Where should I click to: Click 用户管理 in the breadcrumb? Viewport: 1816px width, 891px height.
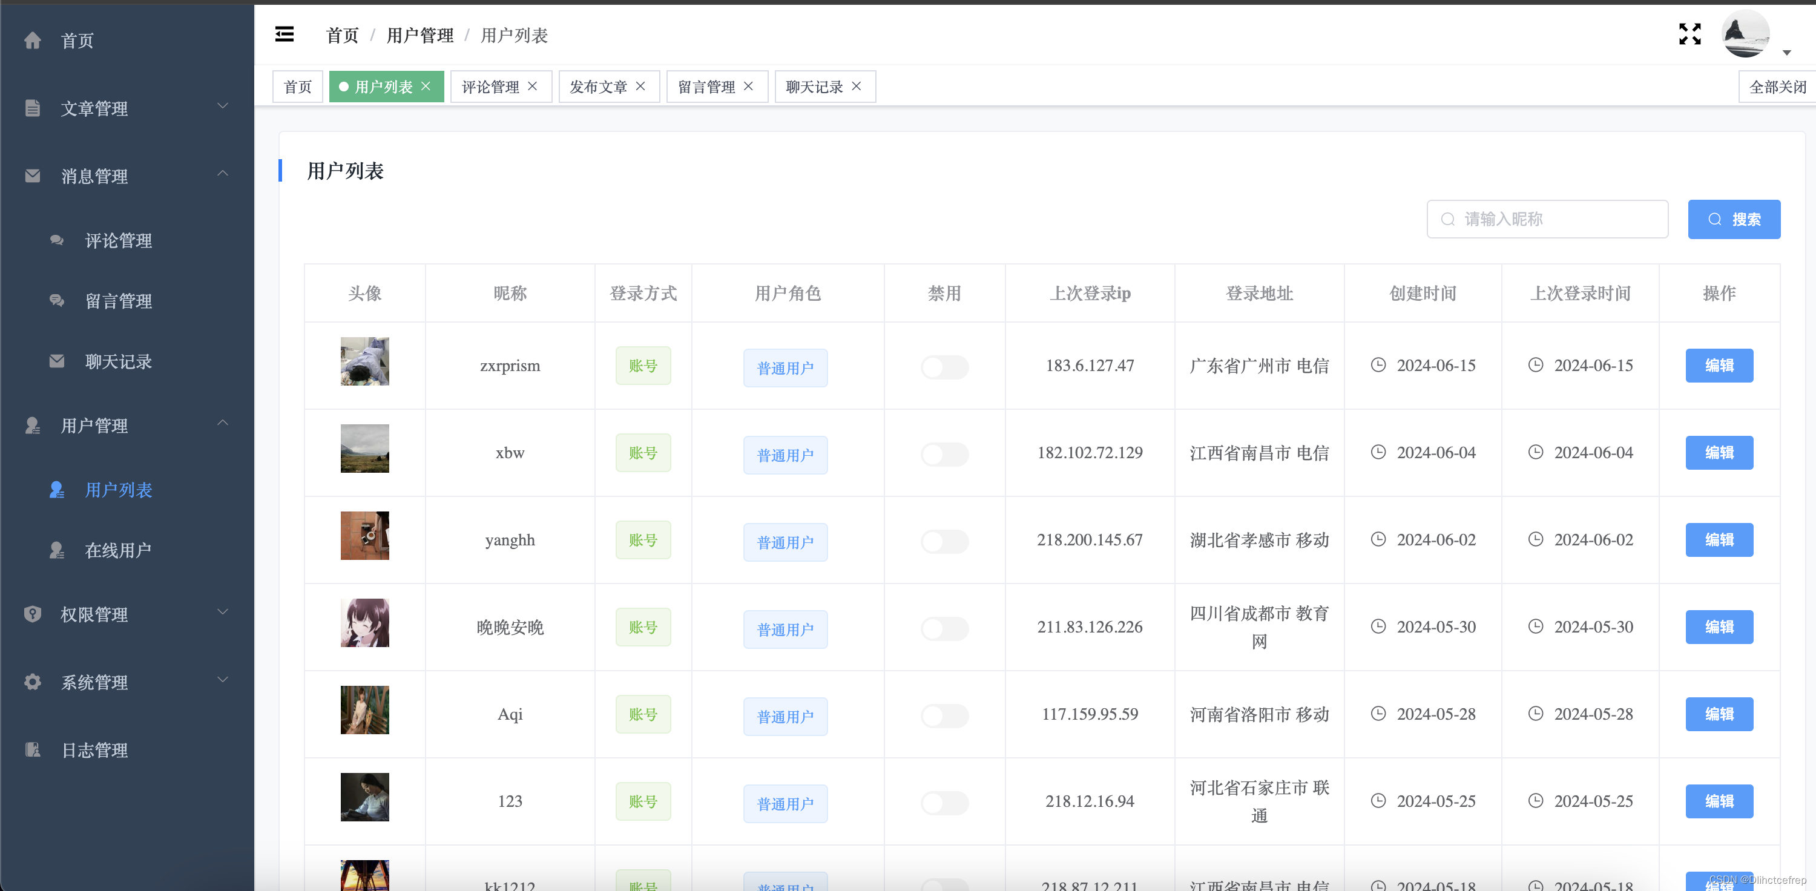click(420, 35)
